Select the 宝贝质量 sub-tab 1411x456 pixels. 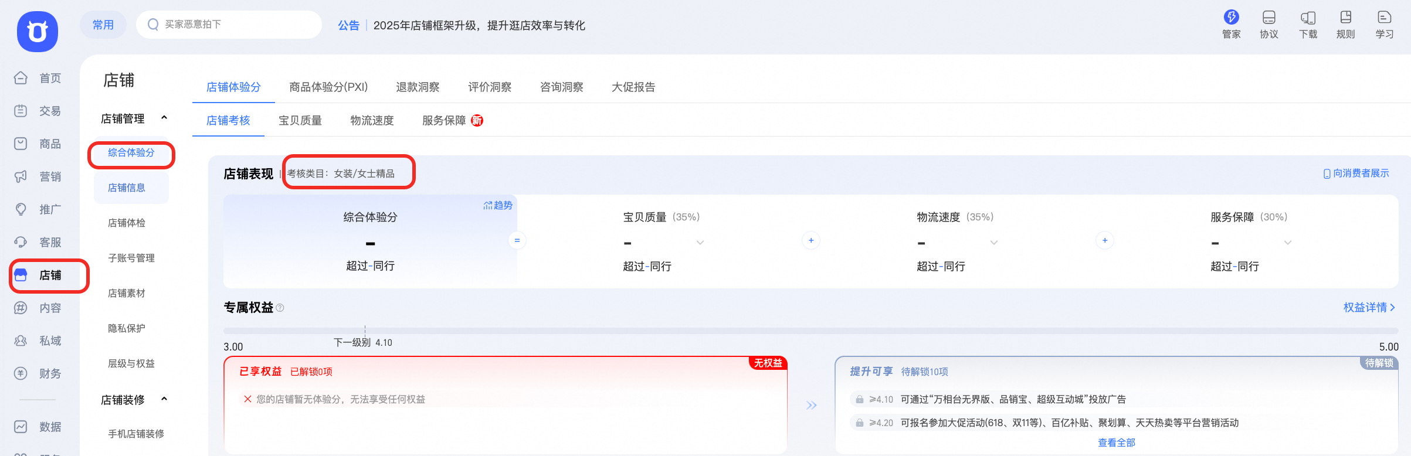pos(300,121)
